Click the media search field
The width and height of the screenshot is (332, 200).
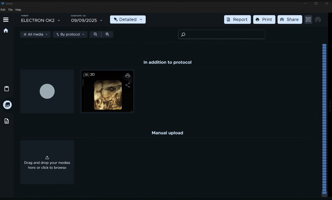click(222, 34)
